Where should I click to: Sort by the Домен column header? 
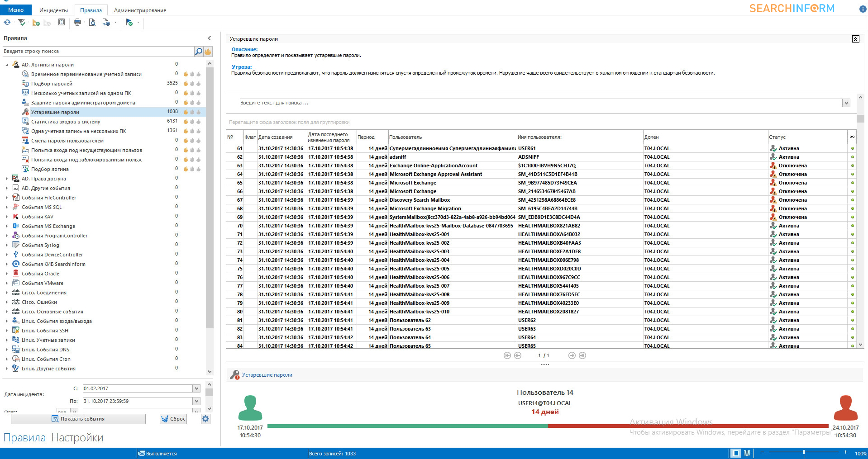click(x=705, y=137)
